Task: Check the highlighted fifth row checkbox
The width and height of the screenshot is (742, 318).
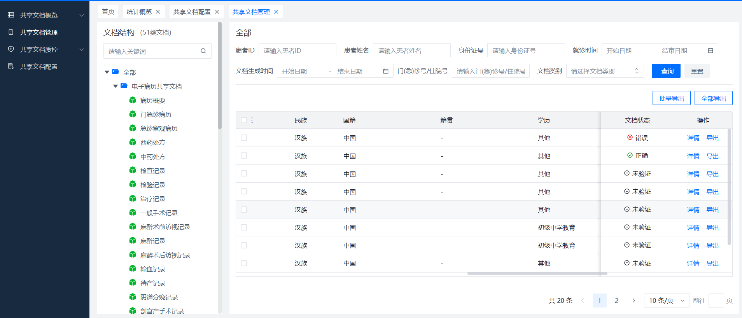Action: tap(244, 210)
